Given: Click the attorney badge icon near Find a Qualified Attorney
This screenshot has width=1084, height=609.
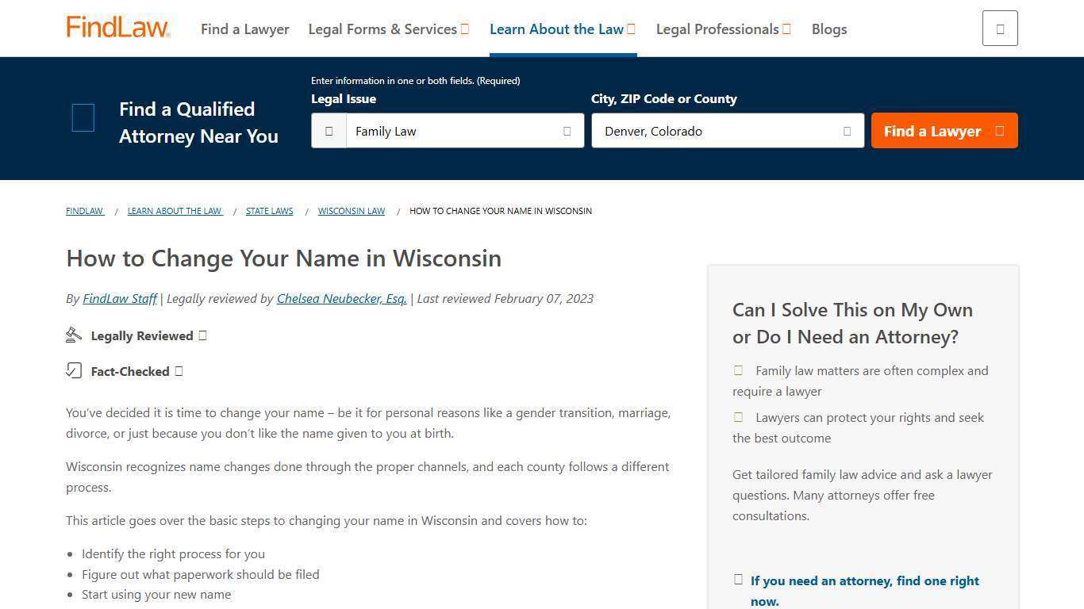Looking at the screenshot, I should (x=83, y=117).
